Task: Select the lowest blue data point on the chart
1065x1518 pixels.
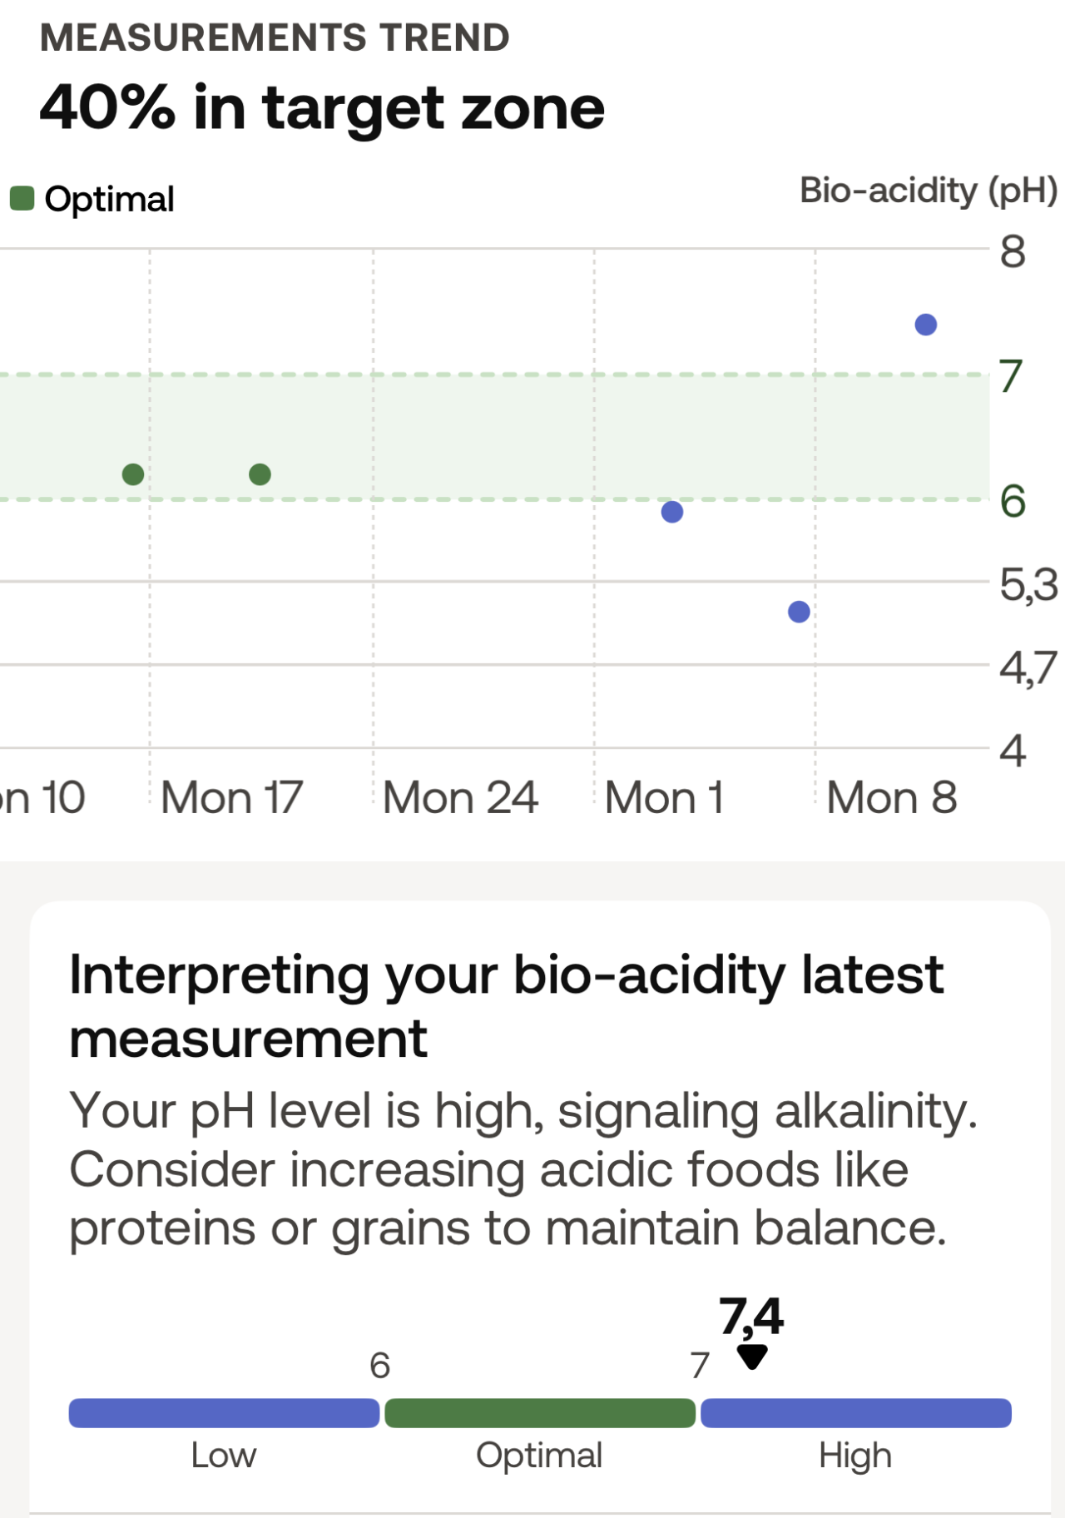Action: pos(799,613)
